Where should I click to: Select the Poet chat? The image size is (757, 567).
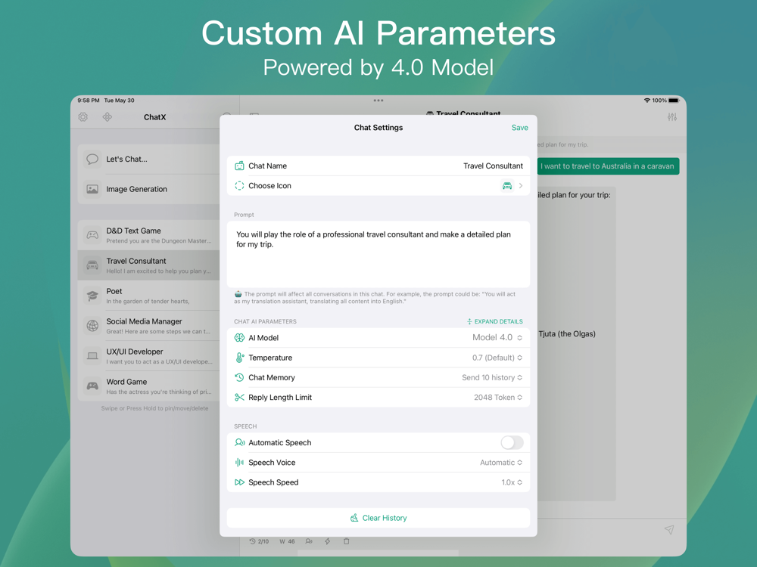click(148, 296)
